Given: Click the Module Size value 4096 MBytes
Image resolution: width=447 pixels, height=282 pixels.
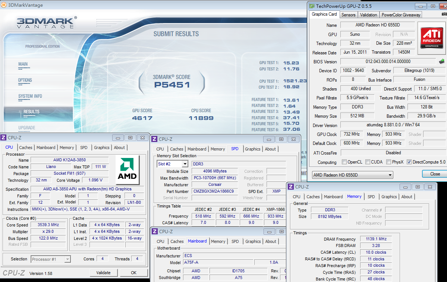Looking at the screenshot, I should point(215,171).
